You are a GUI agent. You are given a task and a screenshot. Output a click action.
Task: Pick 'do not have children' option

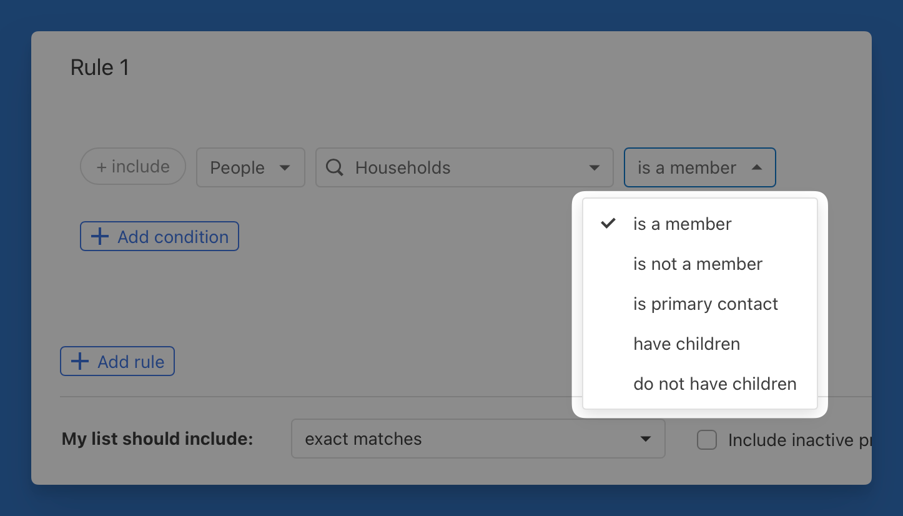(x=714, y=384)
